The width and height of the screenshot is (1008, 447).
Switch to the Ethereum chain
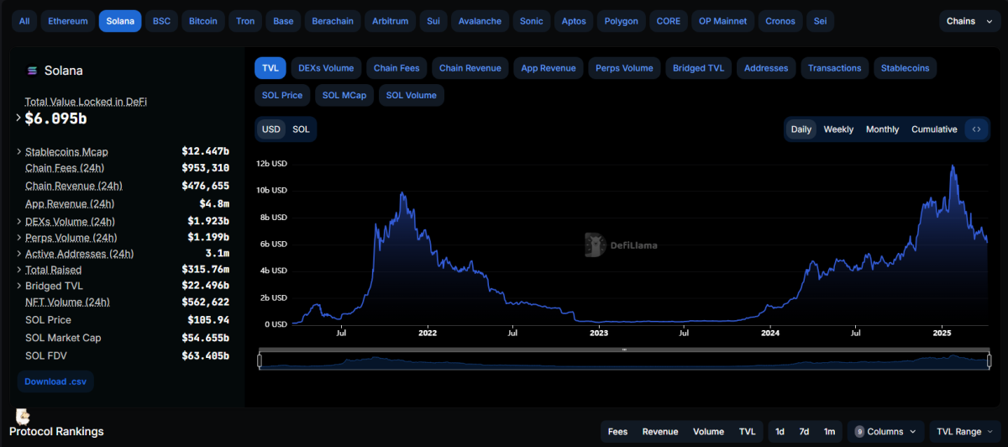(x=68, y=21)
